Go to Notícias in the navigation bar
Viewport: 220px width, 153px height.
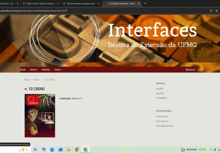(46, 69)
